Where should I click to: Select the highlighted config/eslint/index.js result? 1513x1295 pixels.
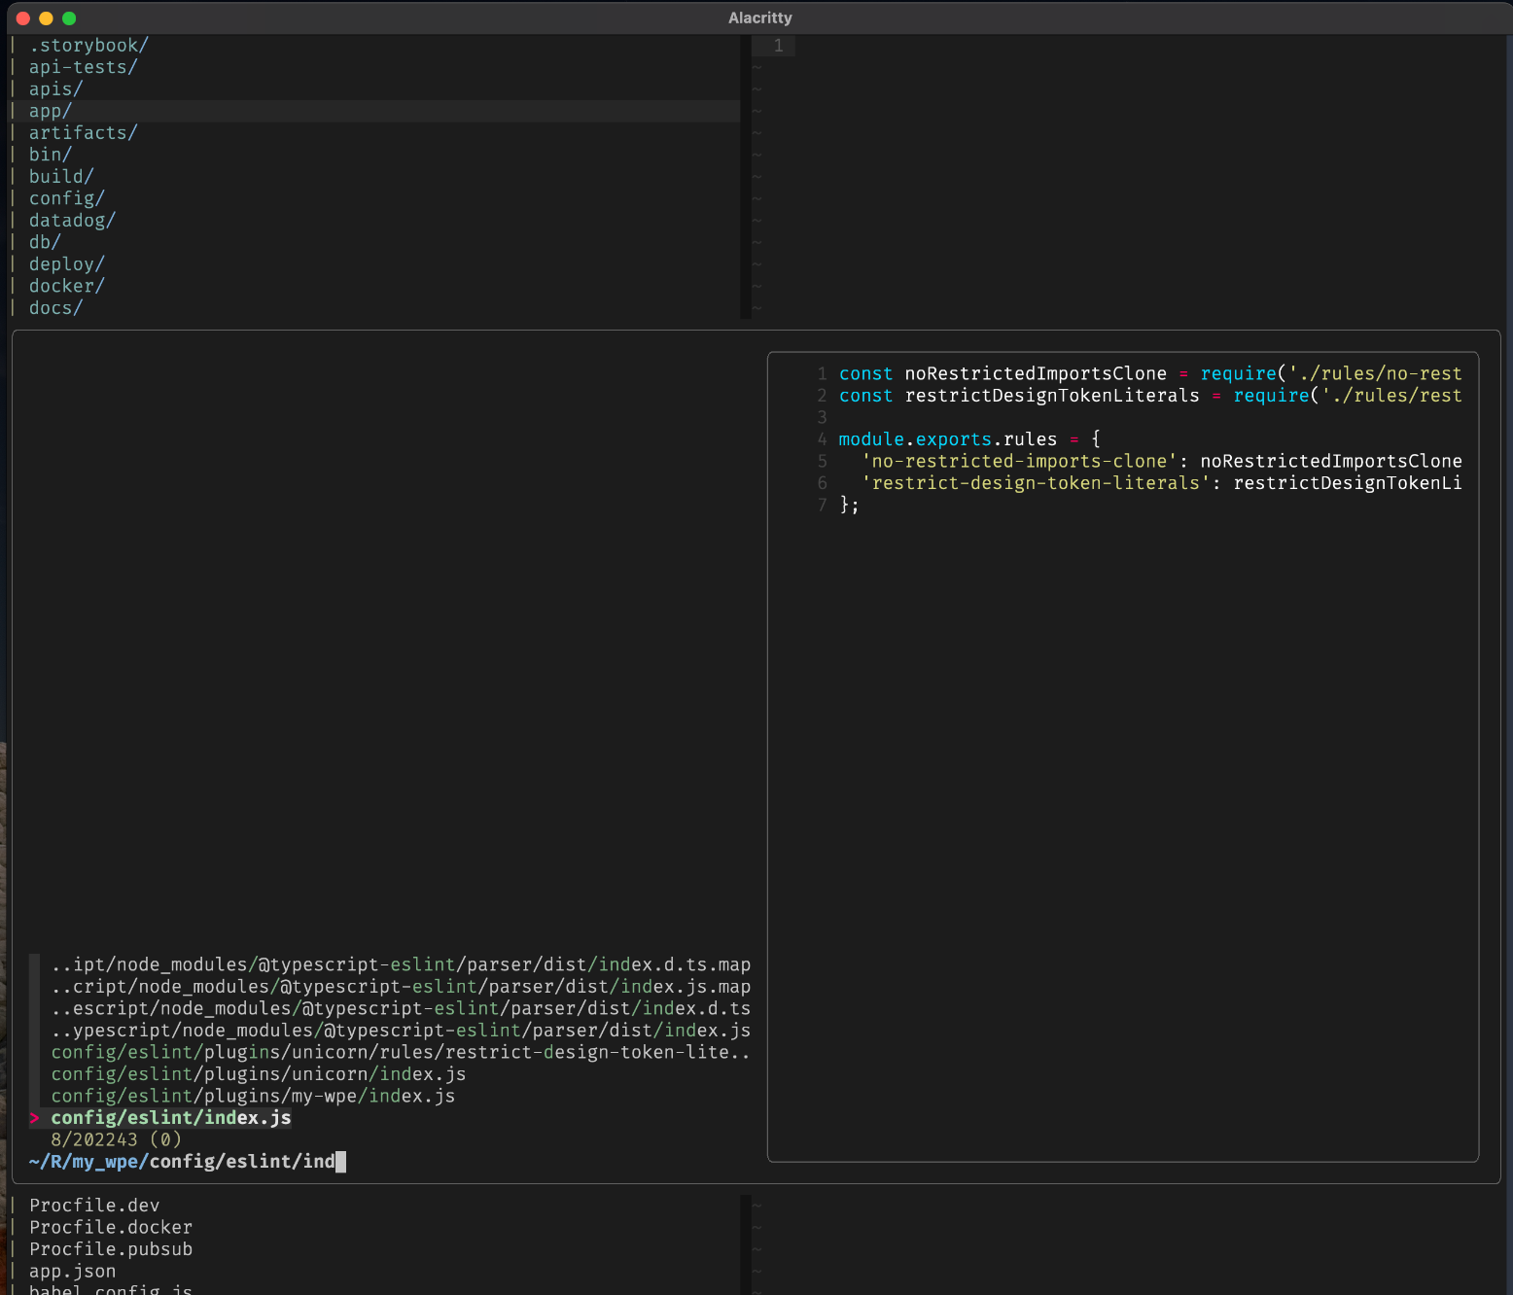coord(170,1118)
